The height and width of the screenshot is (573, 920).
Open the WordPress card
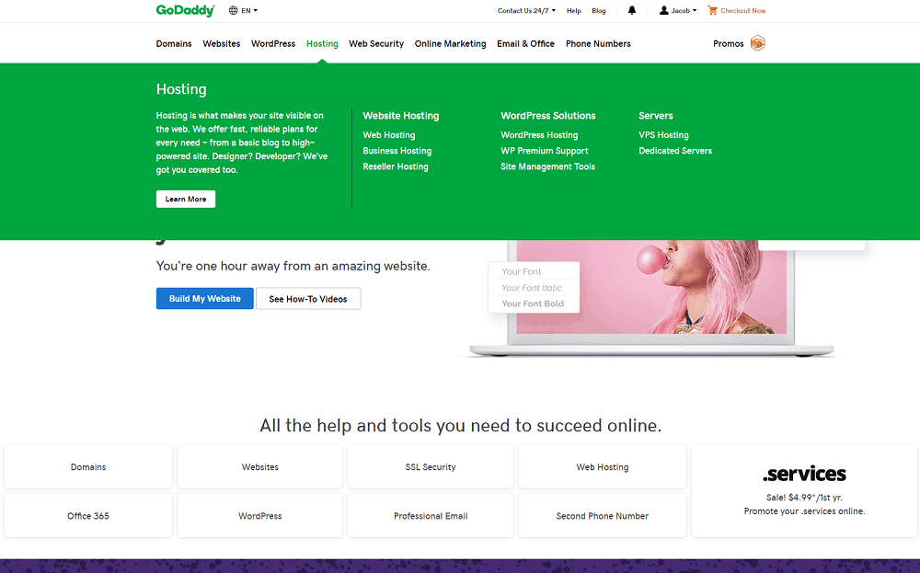click(x=260, y=516)
